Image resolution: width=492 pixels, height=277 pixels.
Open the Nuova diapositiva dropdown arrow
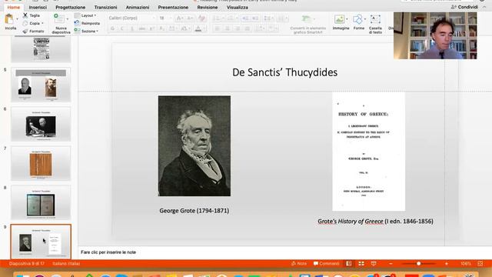click(x=68, y=19)
